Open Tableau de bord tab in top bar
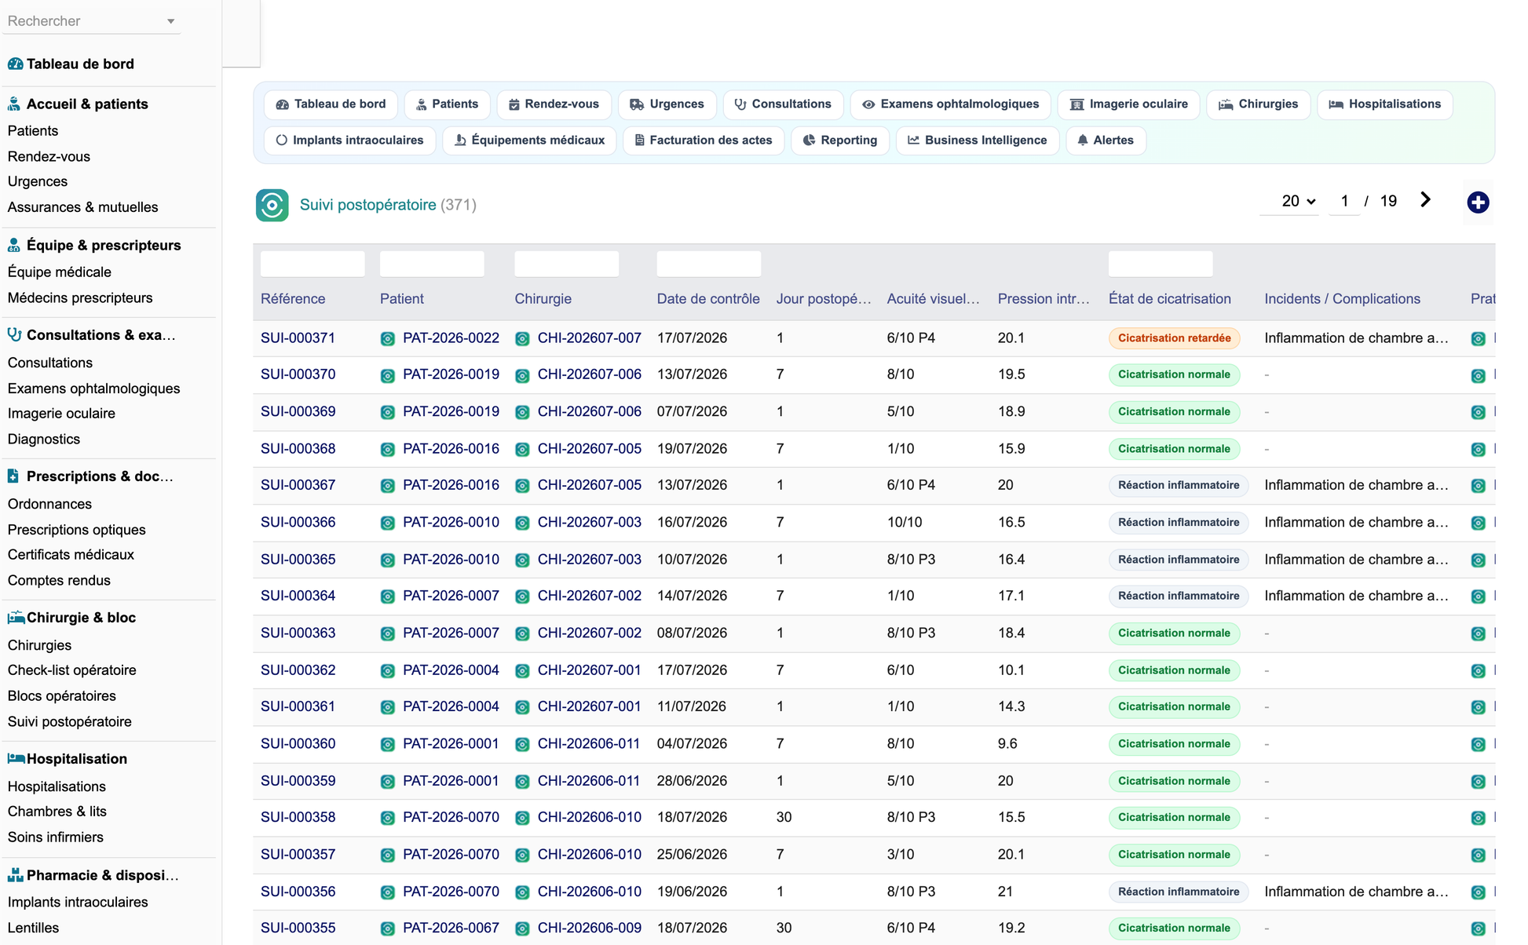Viewport: 1528px width, 945px height. [x=331, y=104]
